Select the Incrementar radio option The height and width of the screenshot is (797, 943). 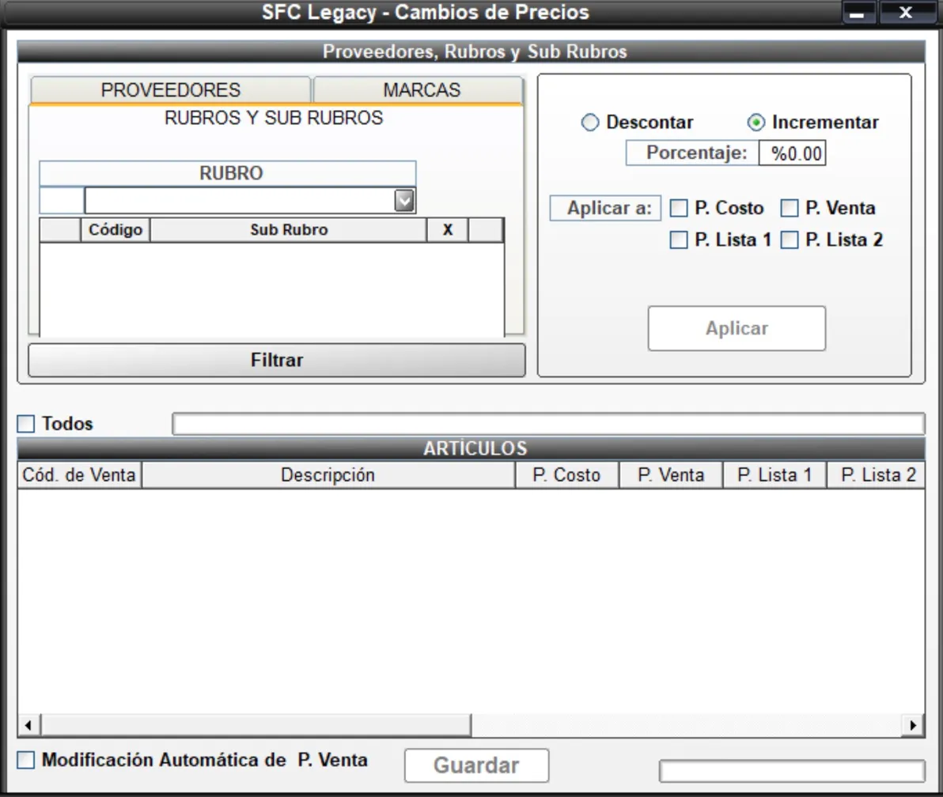(x=756, y=123)
